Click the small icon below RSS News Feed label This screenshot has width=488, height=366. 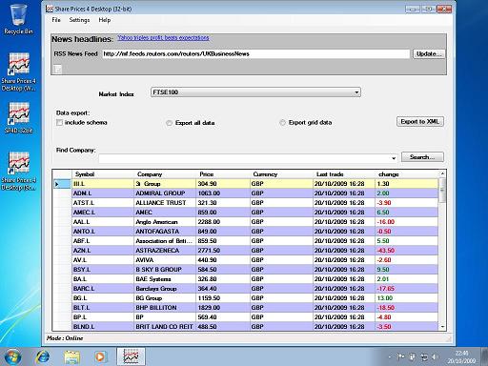58,69
